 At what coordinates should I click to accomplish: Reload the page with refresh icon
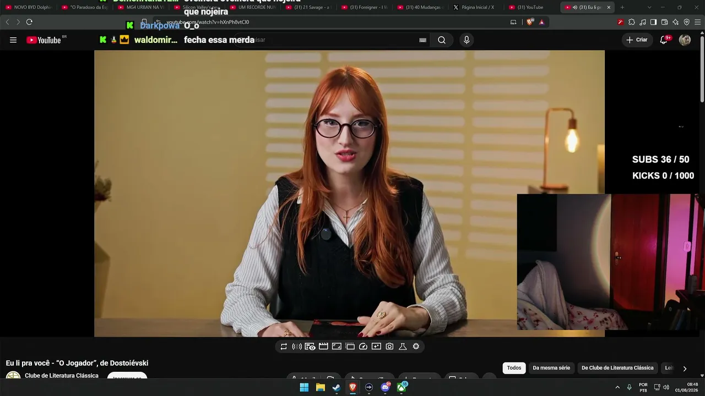coord(29,22)
